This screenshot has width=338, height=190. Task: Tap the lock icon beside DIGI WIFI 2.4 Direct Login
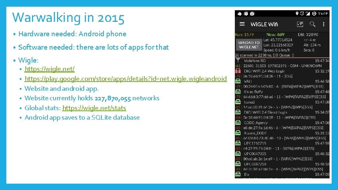click(238, 112)
